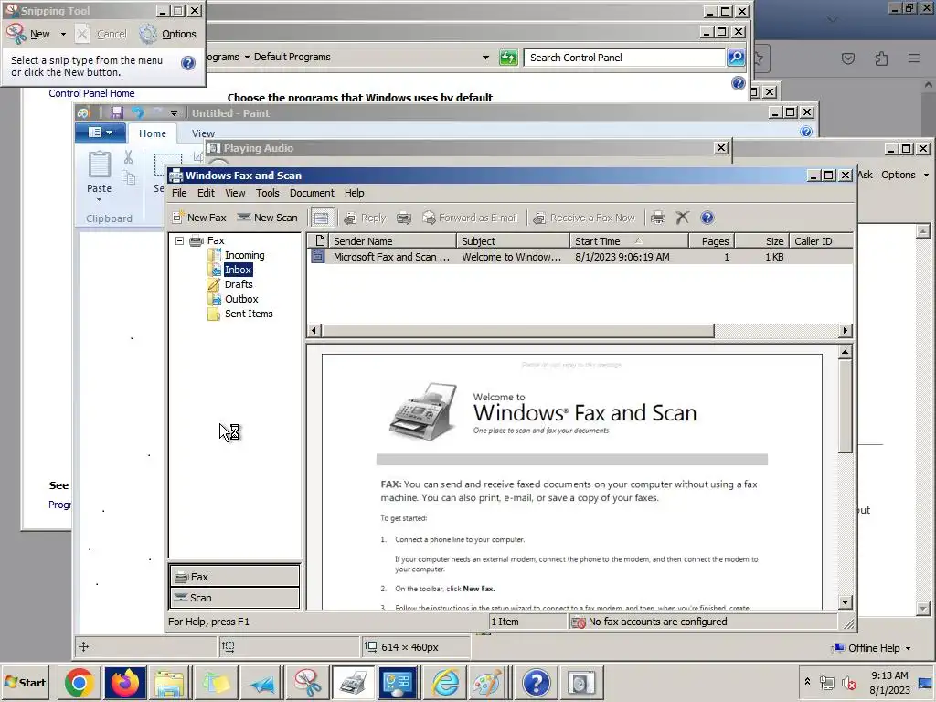Toggle the preview pane toolbar button
Image resolution: width=936 pixels, height=702 pixels.
pyautogui.click(x=321, y=218)
